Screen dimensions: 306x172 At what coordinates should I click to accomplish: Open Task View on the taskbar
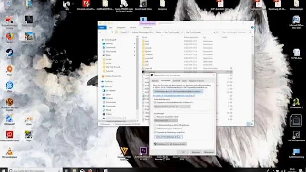[x=66, y=170]
